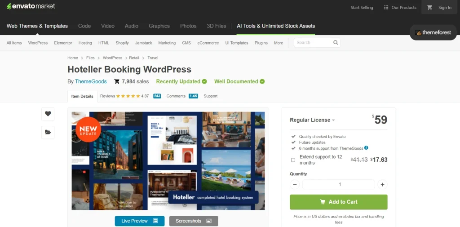
Task: Open the ThemeGoods author link
Action: [91, 81]
